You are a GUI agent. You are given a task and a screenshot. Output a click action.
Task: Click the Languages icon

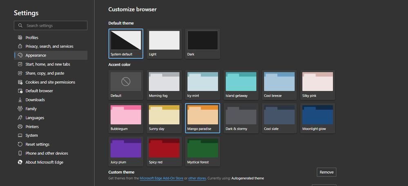click(x=20, y=118)
